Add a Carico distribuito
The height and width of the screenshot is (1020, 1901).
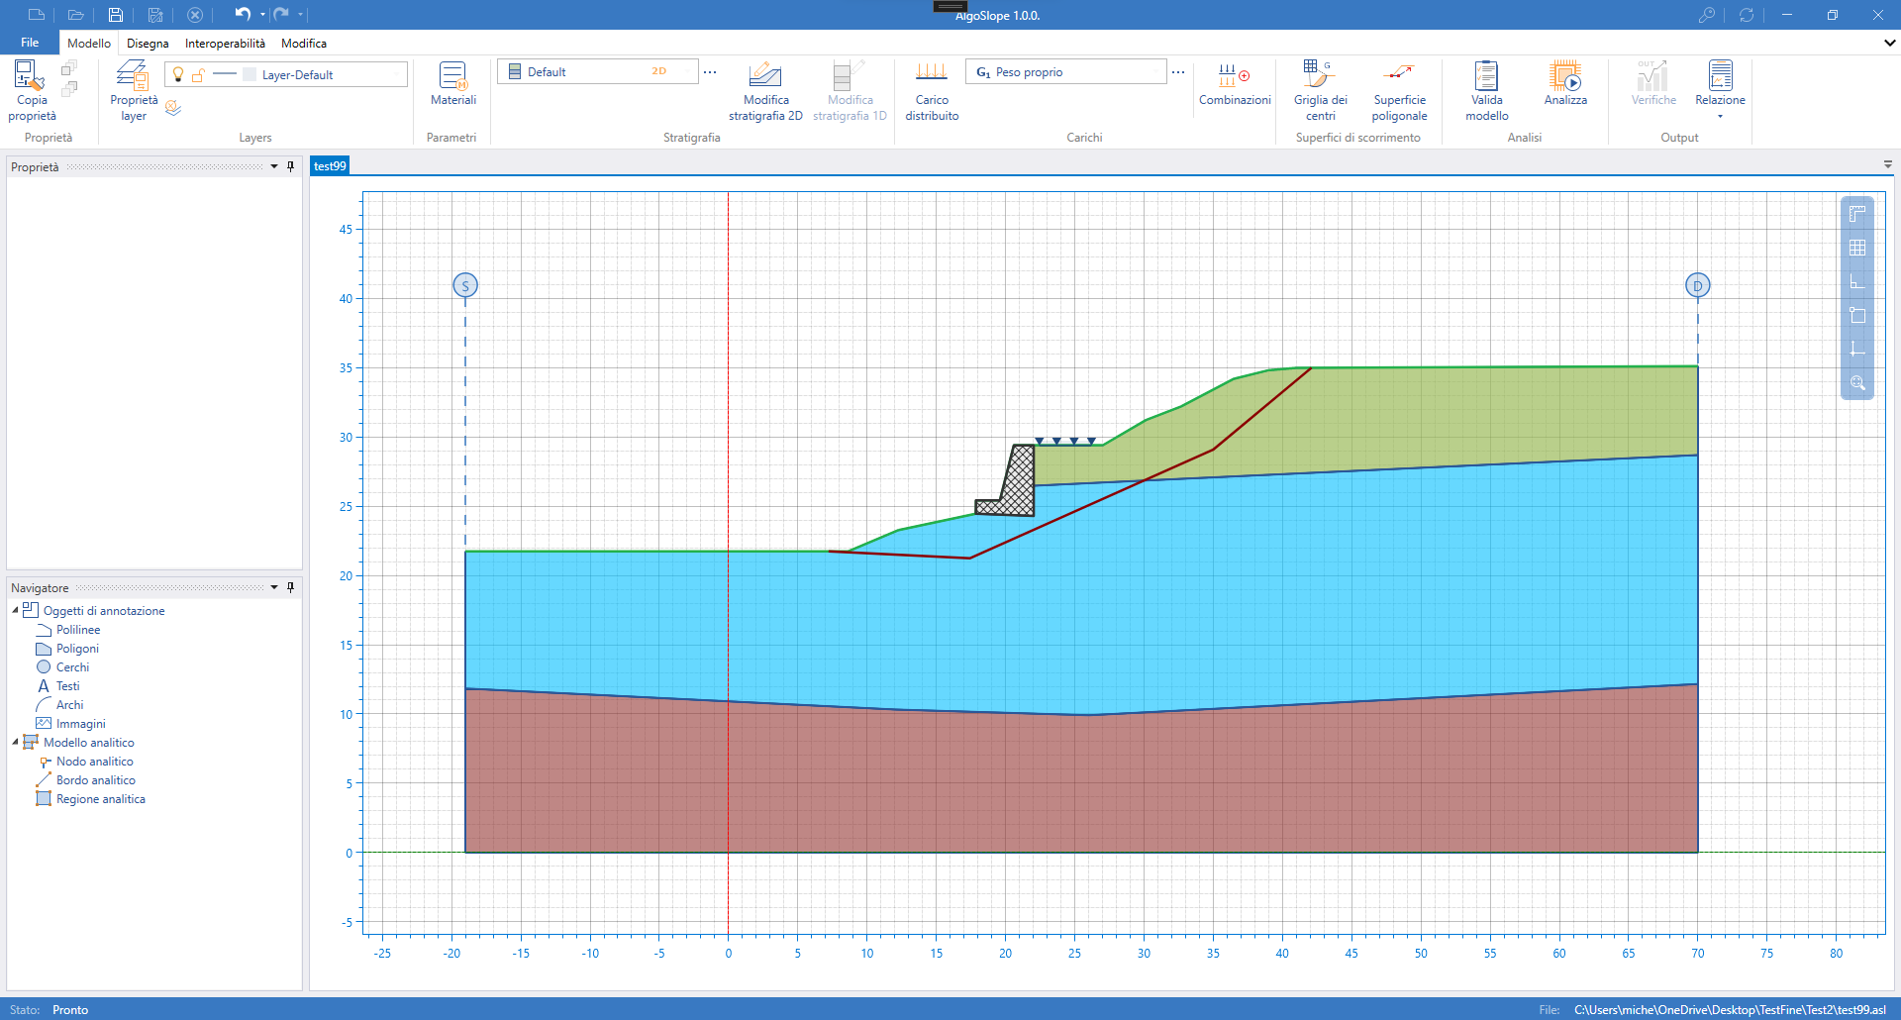[x=932, y=91]
